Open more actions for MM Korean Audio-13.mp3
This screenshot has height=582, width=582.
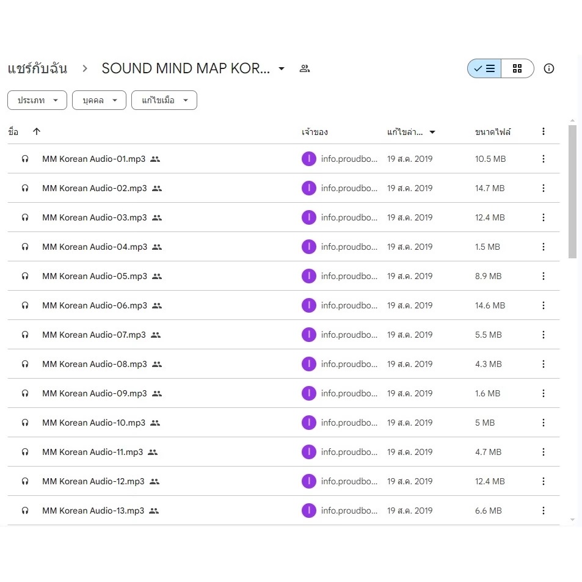[543, 511]
